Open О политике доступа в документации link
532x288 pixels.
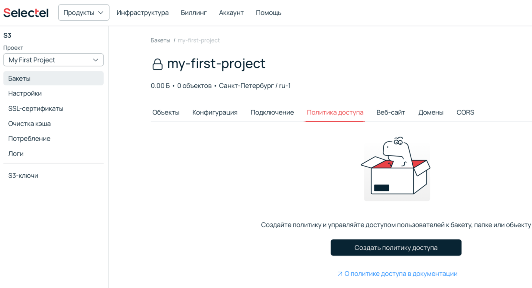point(400,274)
